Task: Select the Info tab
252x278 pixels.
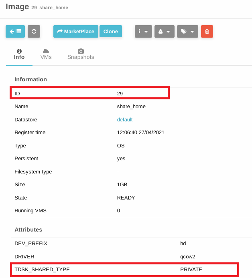Action: tap(19, 54)
